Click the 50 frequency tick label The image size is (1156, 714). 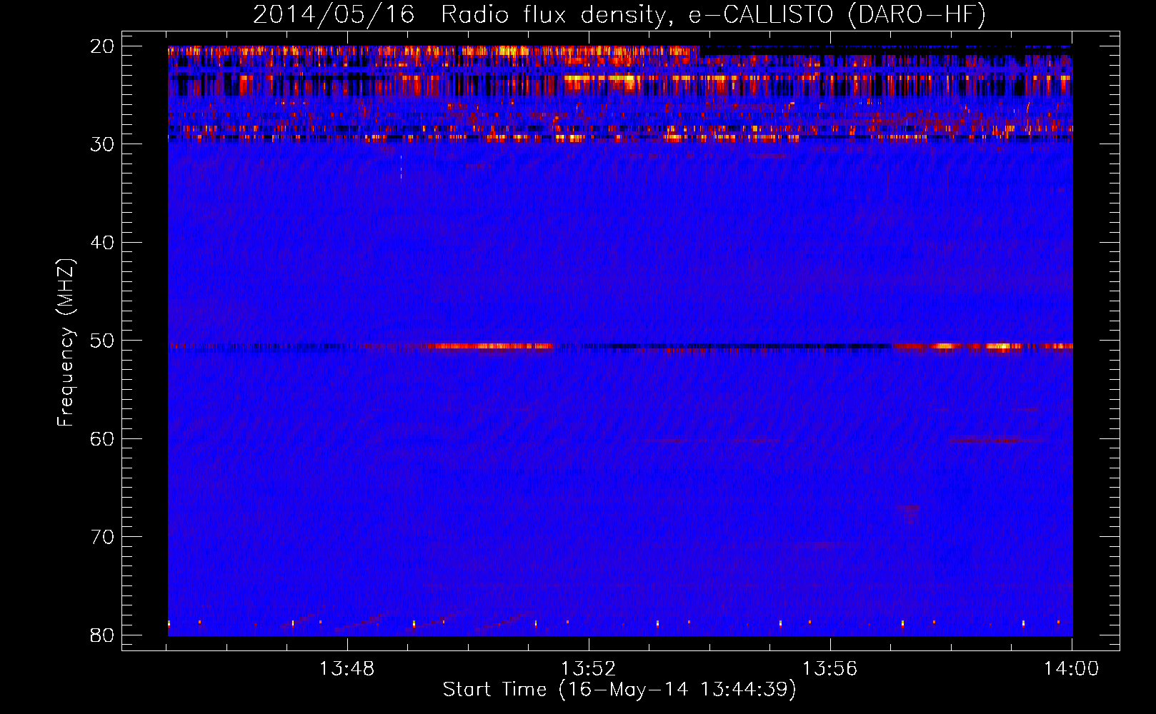click(102, 341)
